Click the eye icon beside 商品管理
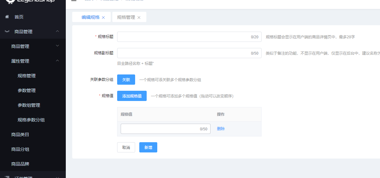This screenshot has height=178, width=380. tap(7, 31)
